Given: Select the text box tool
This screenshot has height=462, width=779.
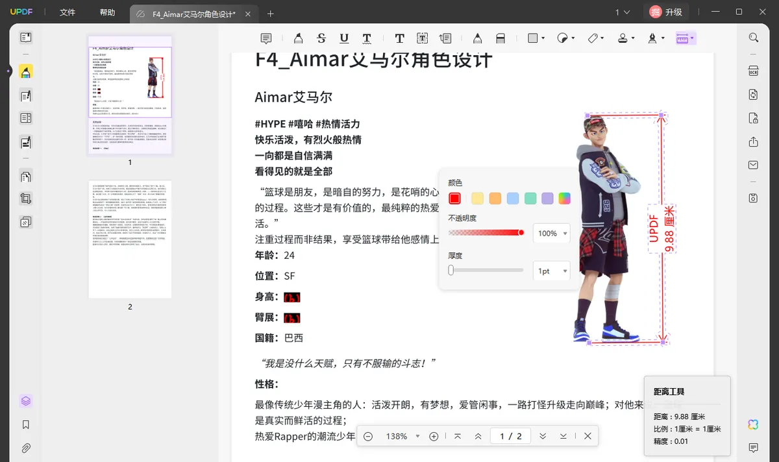Looking at the screenshot, I should pos(423,38).
